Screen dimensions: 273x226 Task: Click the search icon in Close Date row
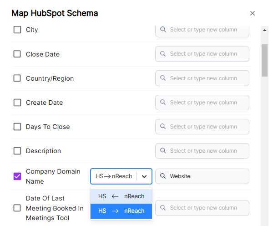click(x=163, y=54)
